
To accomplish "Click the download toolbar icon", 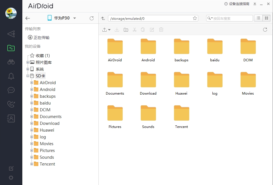I will [x=117, y=30].
